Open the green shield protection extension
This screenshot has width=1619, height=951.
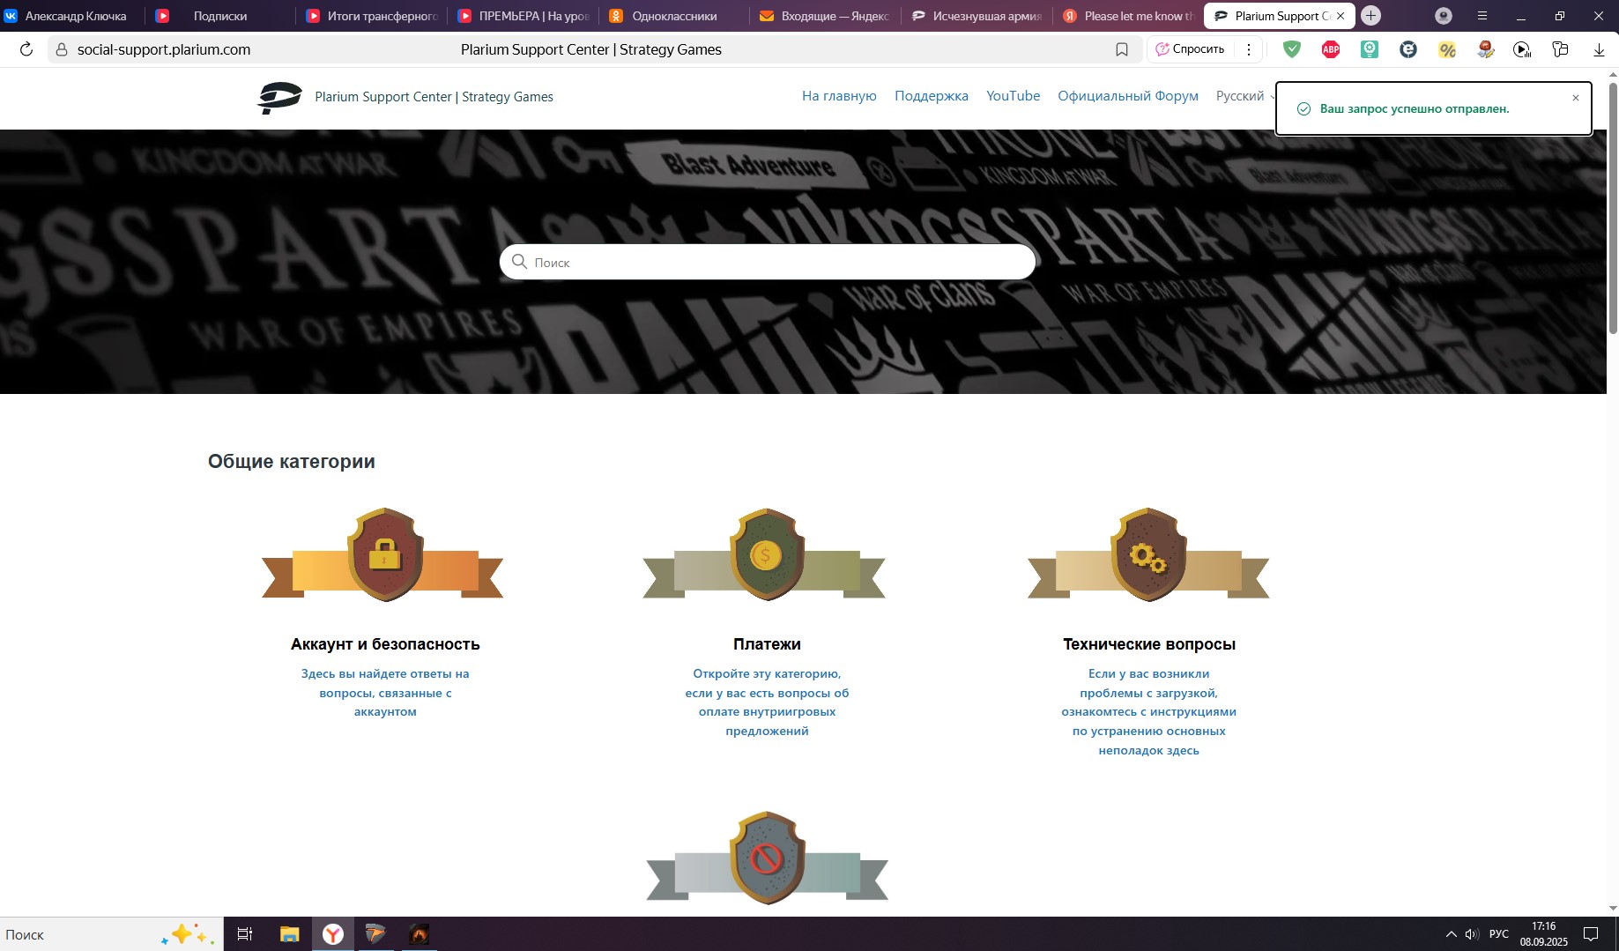(x=1292, y=49)
